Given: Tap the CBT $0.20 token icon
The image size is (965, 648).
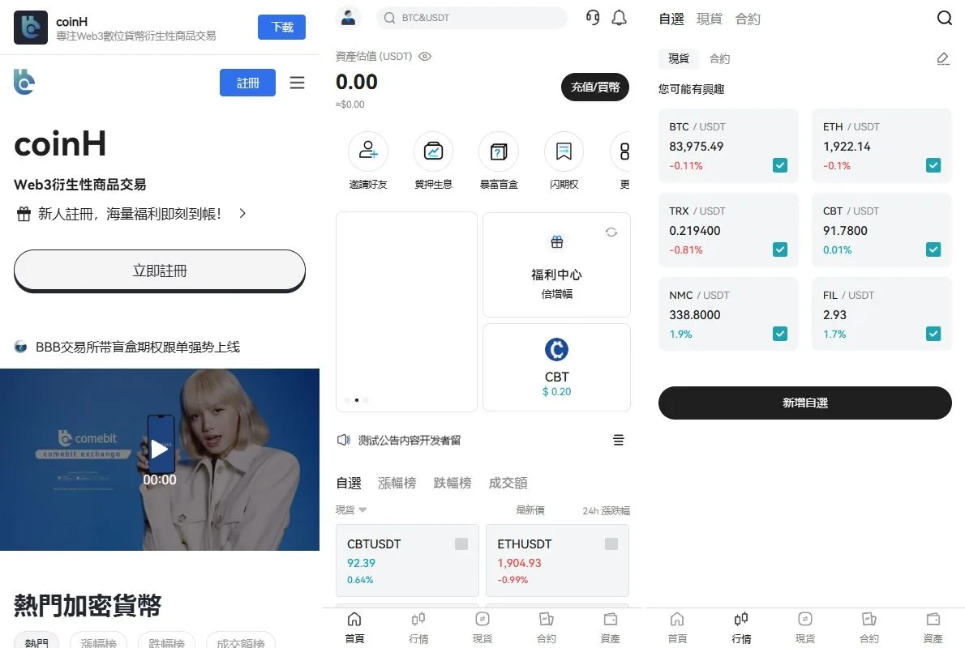Looking at the screenshot, I should pyautogui.click(x=556, y=350).
